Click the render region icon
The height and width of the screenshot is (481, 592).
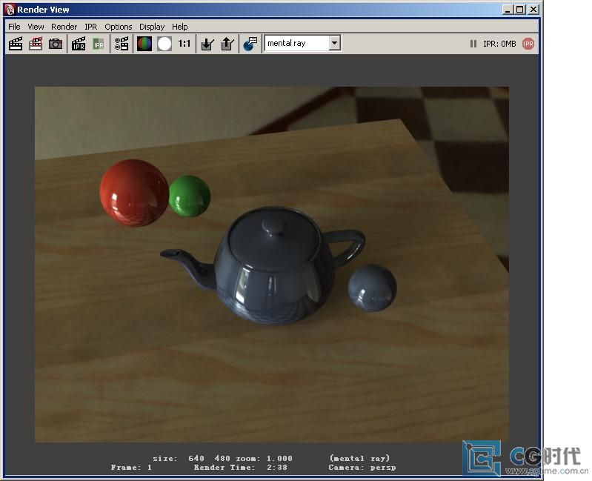[x=36, y=44]
